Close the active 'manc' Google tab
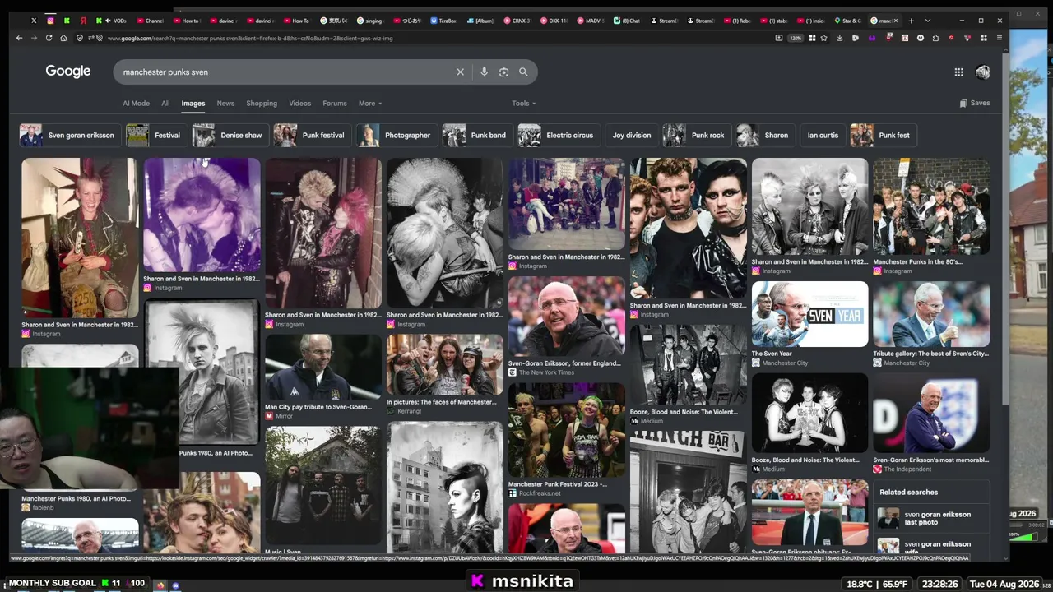 [896, 21]
